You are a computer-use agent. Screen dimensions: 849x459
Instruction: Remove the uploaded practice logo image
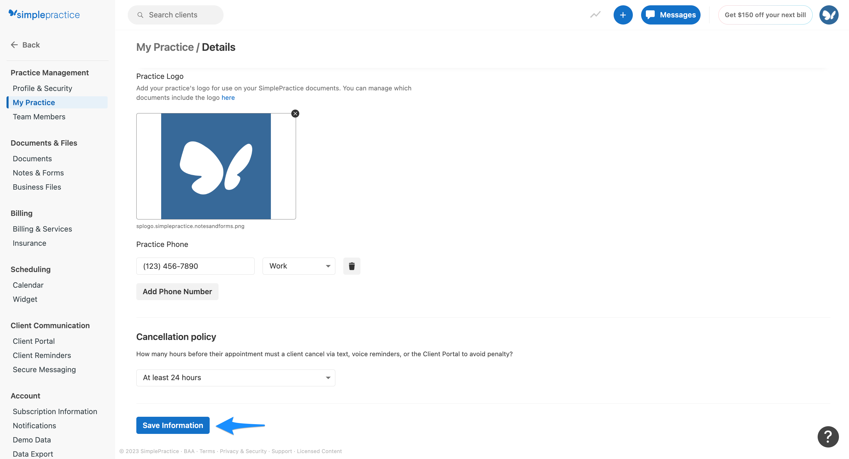pos(295,114)
